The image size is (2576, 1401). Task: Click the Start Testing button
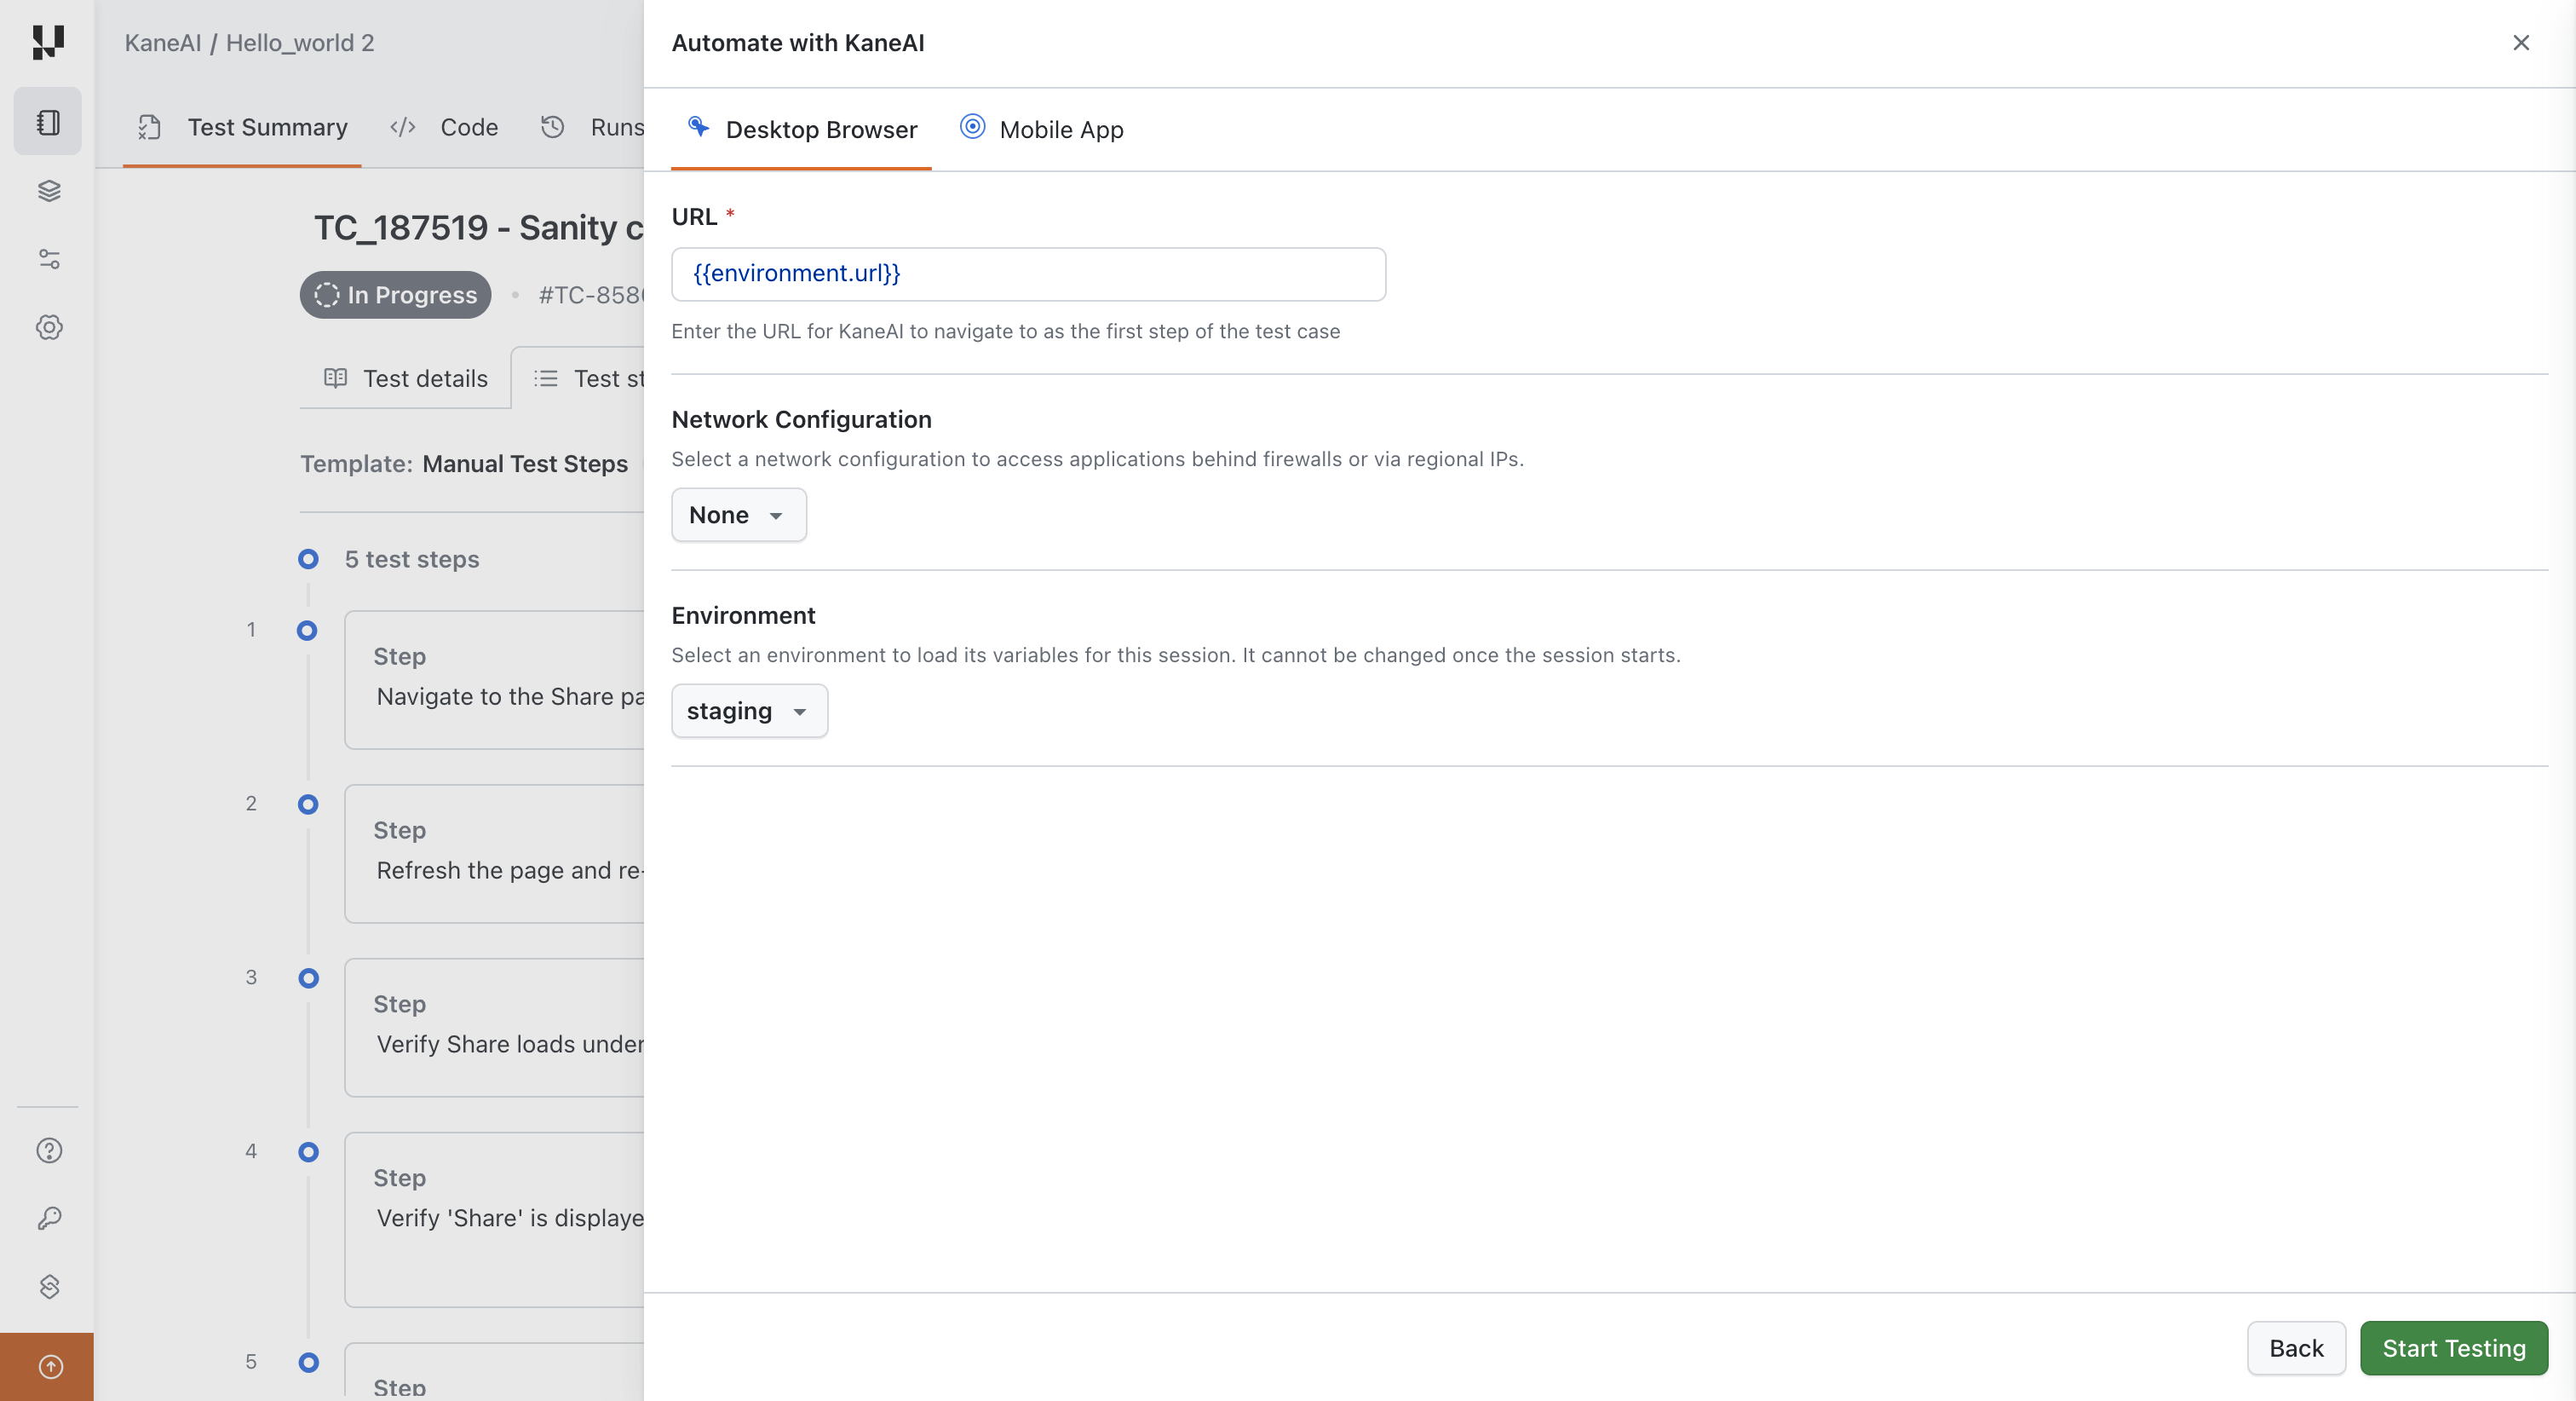2454,1349
